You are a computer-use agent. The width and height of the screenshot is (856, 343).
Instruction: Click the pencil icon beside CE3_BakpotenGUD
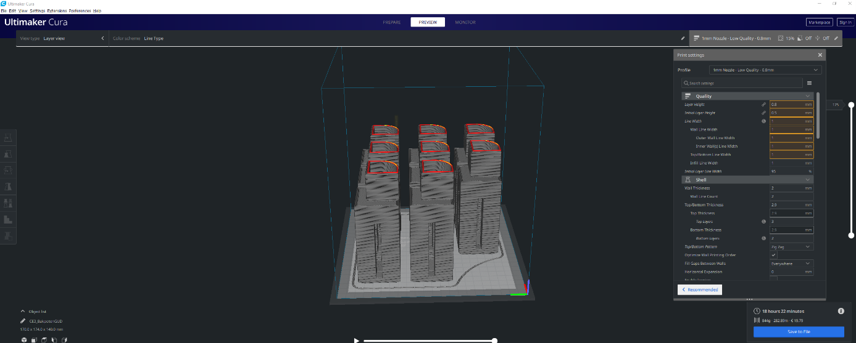coord(23,321)
